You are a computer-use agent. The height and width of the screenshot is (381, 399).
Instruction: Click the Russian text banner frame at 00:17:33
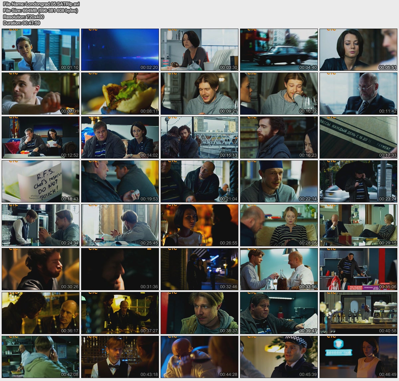pyautogui.click(x=358, y=137)
